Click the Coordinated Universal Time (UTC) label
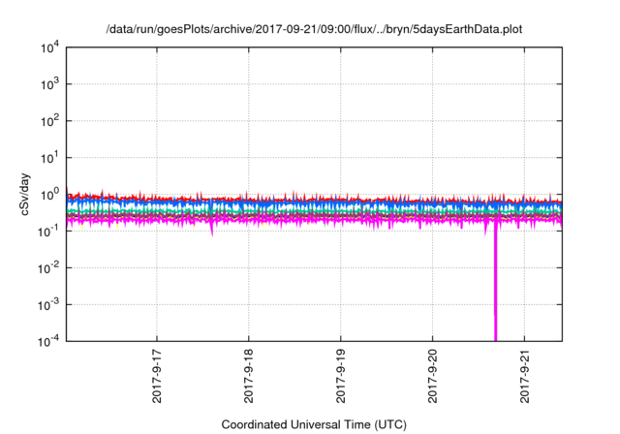This screenshot has width=620, height=434. [314, 424]
